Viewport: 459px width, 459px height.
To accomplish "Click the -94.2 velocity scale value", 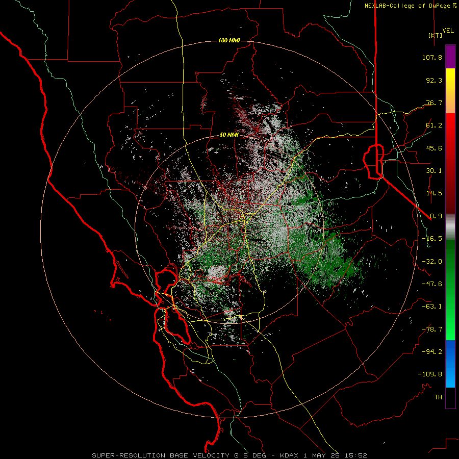I will pyautogui.click(x=432, y=351).
